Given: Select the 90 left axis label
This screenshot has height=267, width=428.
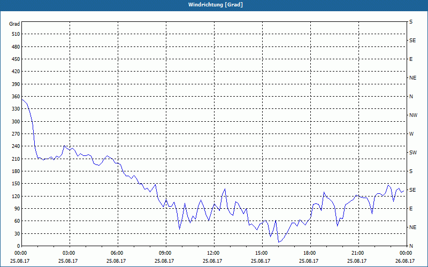Looking at the screenshot, I should [x=17, y=208].
